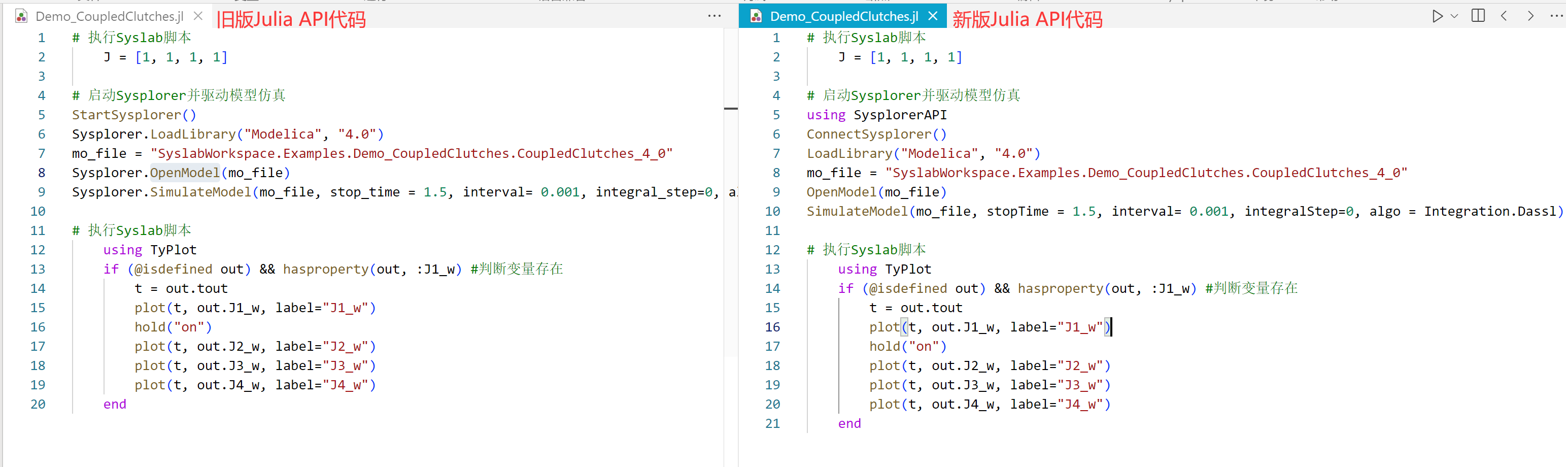Click ConnectSysplorer() in the right editor
1566x467 pixels.
pos(876,135)
